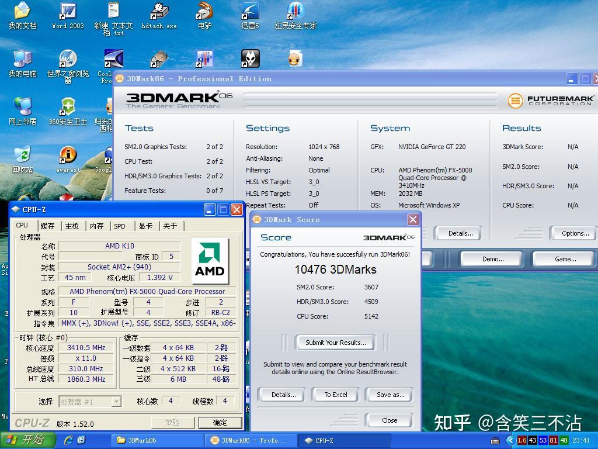
Task: Open the 处理器 #1 selection dropdown
Action: coord(117,401)
